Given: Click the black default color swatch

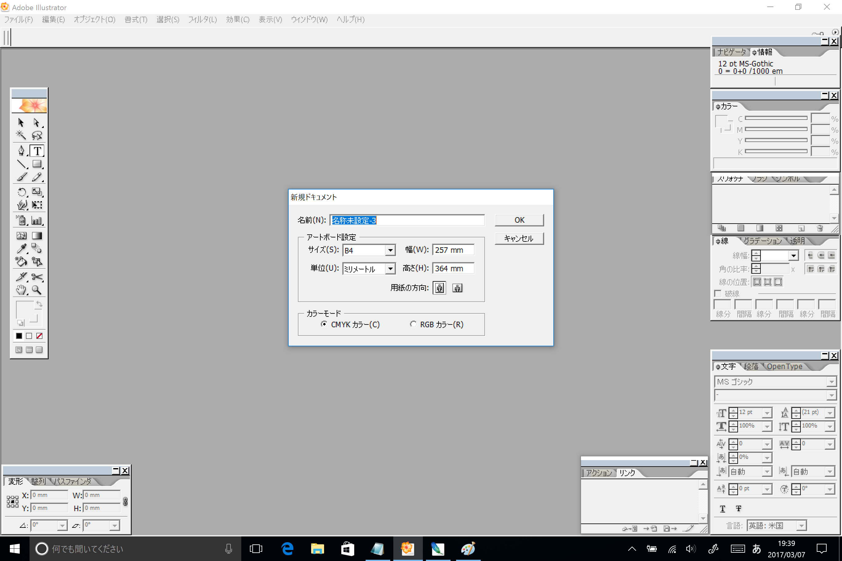Looking at the screenshot, I should 19,336.
